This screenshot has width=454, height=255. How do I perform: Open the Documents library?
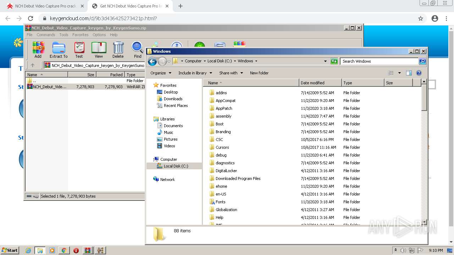[x=173, y=126]
